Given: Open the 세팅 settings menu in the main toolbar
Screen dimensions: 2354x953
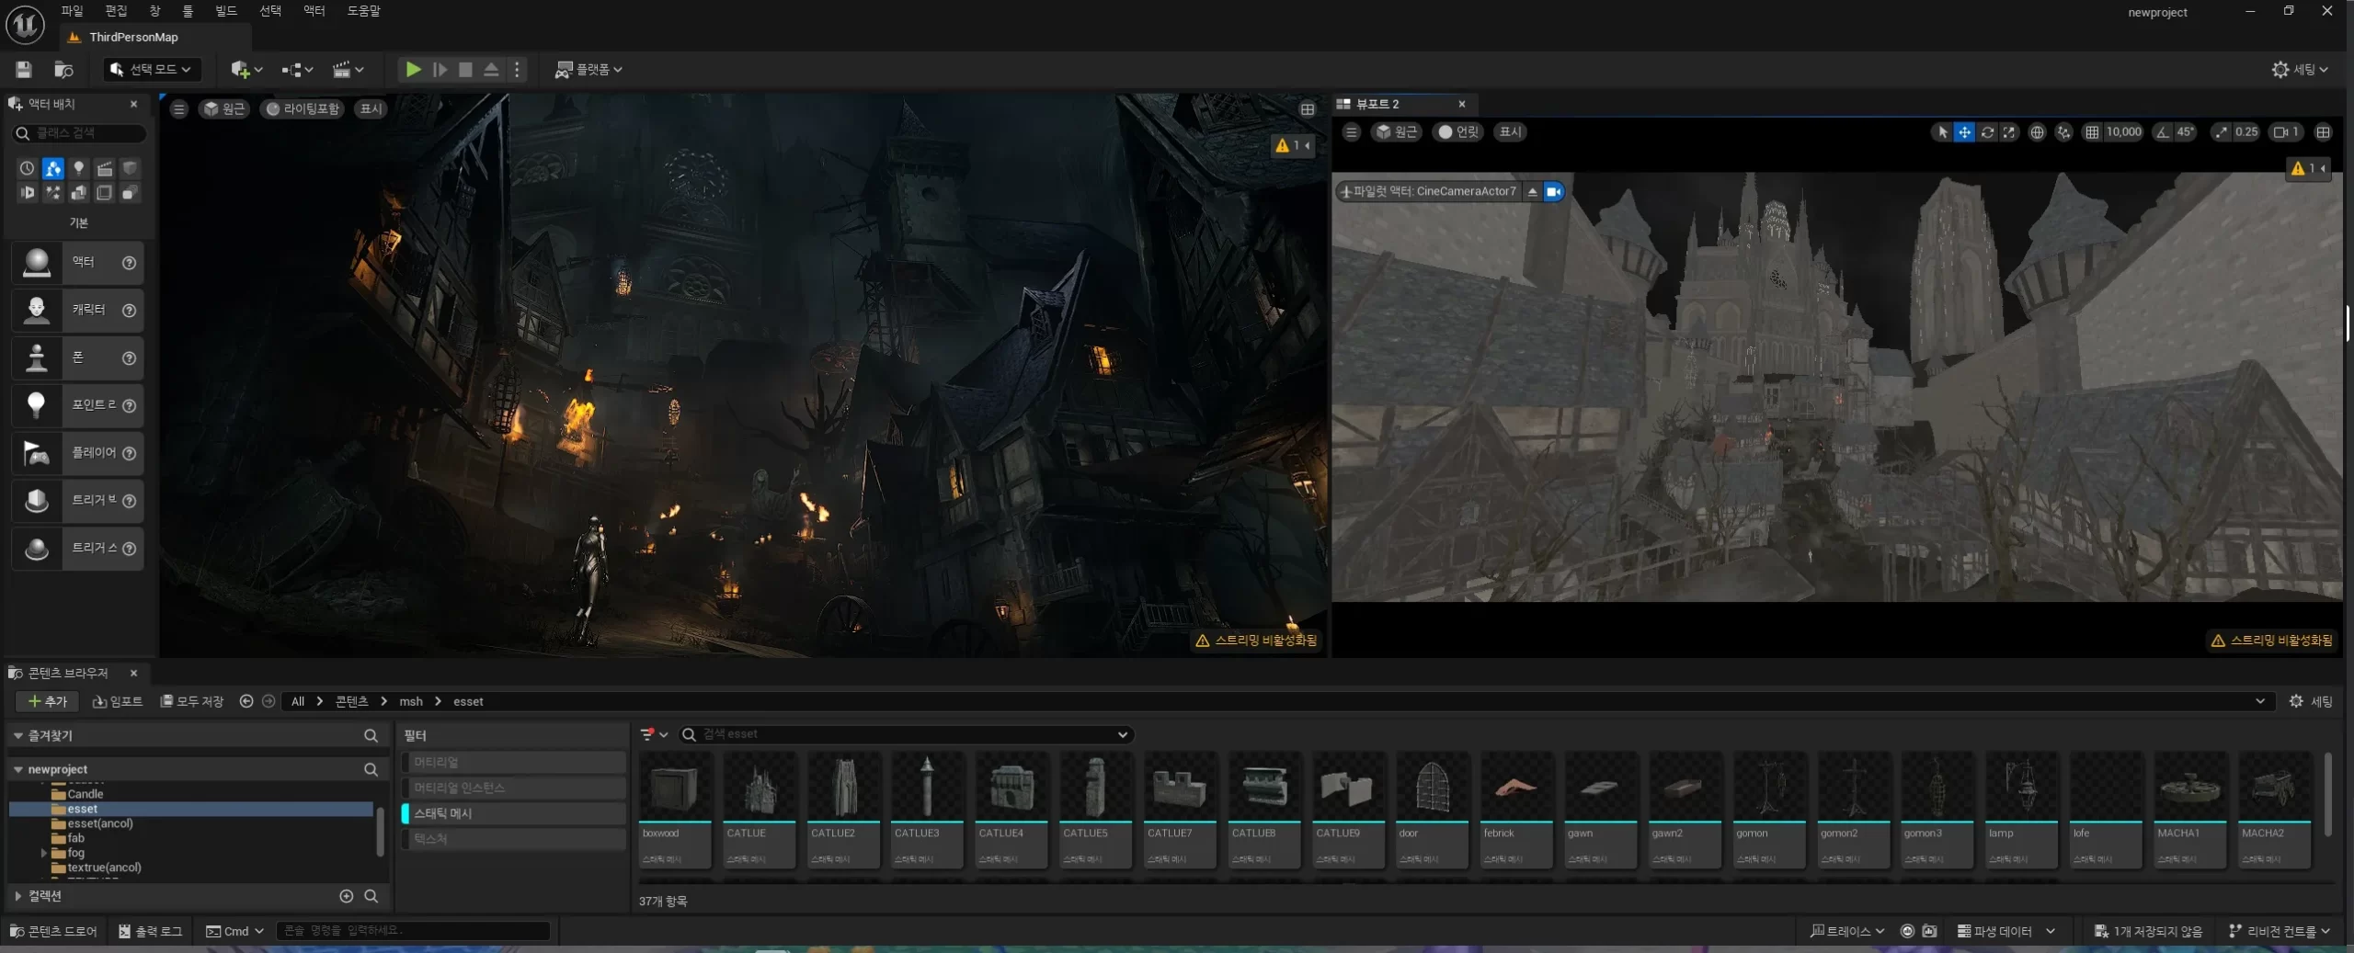Looking at the screenshot, I should point(2300,69).
